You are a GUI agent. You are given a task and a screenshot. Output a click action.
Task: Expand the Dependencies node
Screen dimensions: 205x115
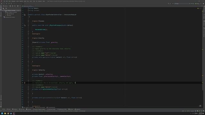tap(6, 14)
